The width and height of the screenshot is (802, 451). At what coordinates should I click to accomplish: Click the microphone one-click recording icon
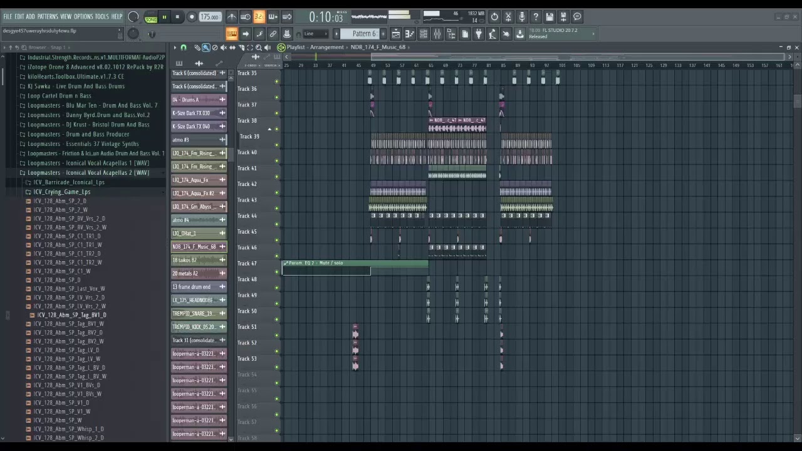522,17
